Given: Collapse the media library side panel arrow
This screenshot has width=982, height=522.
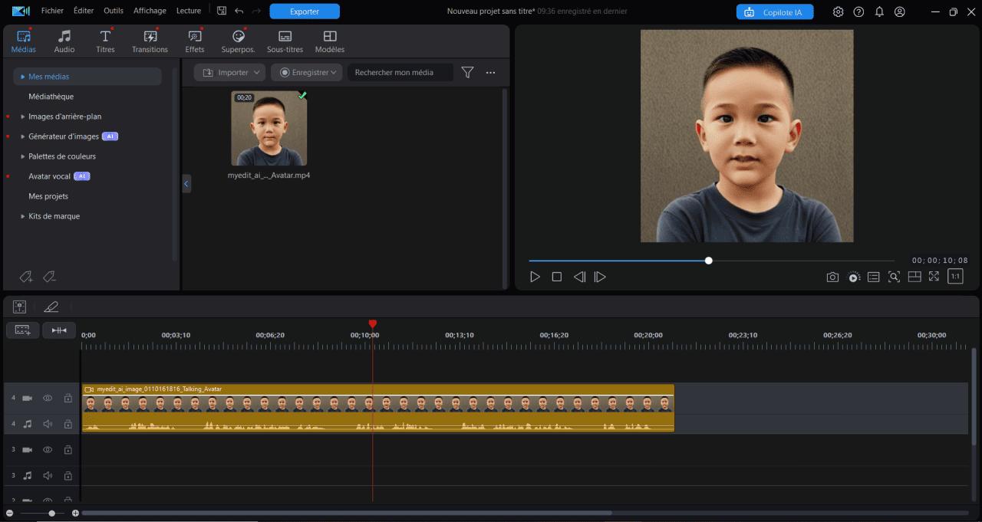Looking at the screenshot, I should click(186, 183).
